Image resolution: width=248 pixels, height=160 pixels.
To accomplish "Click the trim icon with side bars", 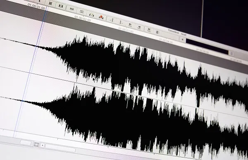I will tap(61, 6).
